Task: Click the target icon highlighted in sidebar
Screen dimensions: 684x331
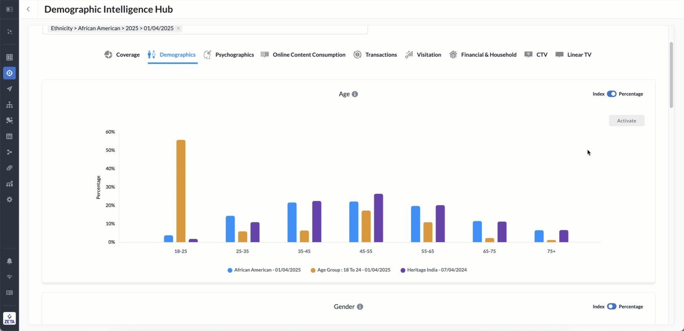Action: click(x=9, y=73)
